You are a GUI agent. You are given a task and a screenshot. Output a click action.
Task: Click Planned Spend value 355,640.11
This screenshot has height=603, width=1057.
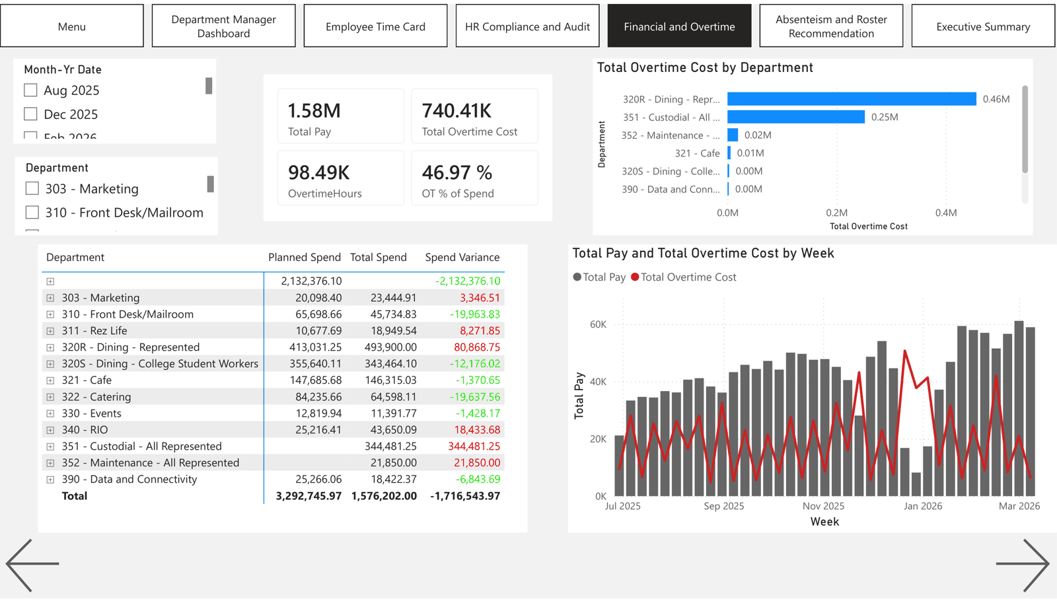click(x=316, y=364)
